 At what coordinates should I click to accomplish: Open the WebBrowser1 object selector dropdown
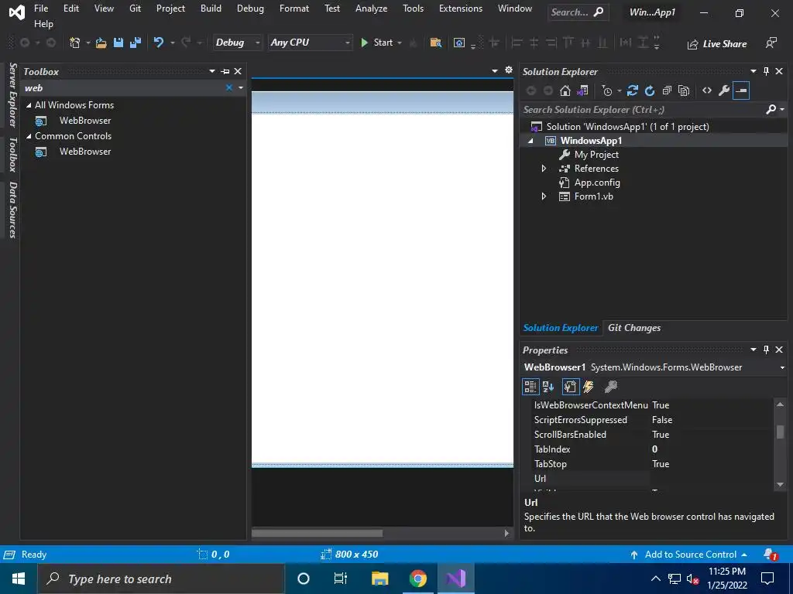point(782,367)
